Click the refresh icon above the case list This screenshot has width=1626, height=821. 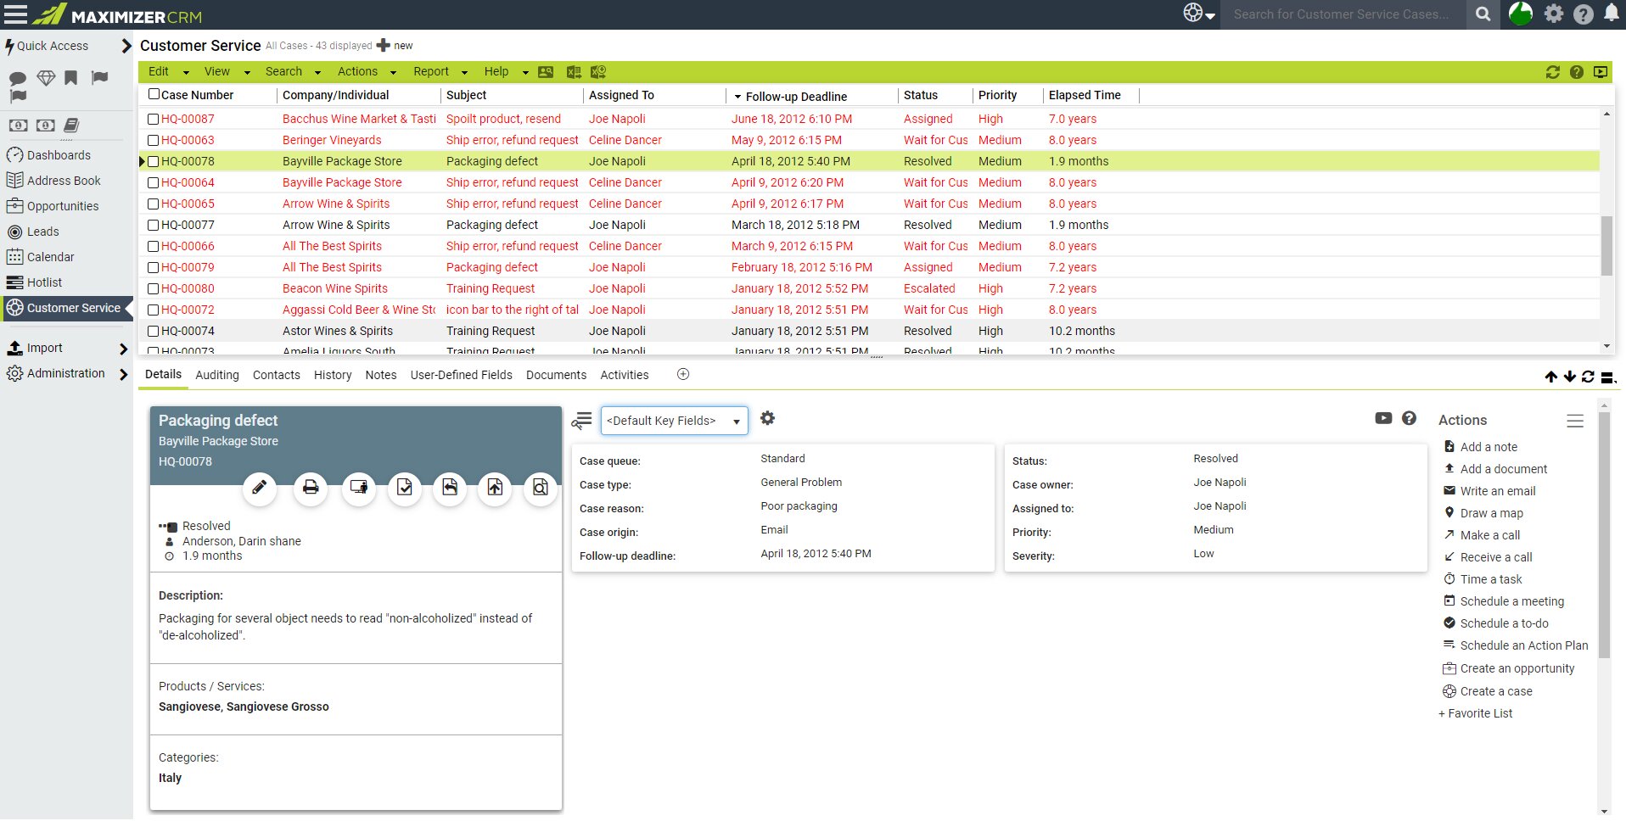(x=1552, y=72)
